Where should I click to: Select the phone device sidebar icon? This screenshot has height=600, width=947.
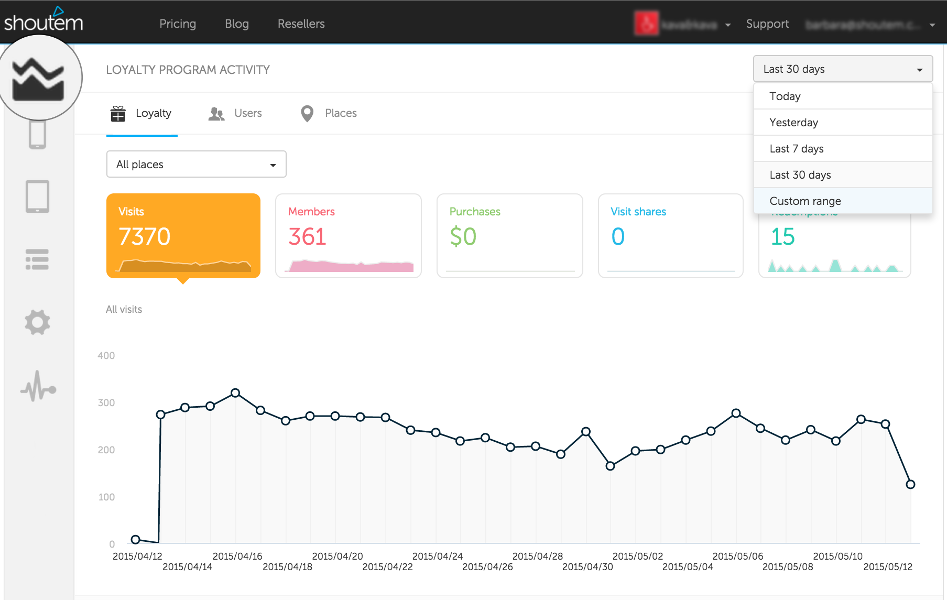point(38,134)
